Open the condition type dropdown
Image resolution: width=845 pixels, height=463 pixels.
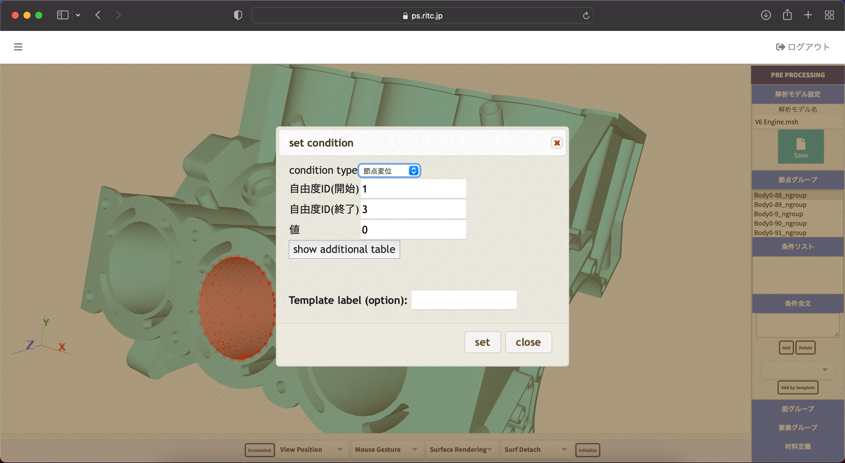389,171
